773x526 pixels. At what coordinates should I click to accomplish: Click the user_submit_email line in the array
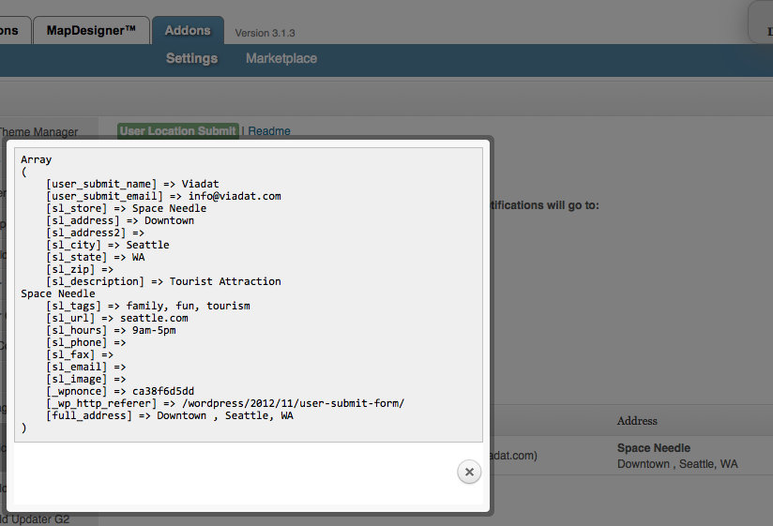(x=163, y=196)
